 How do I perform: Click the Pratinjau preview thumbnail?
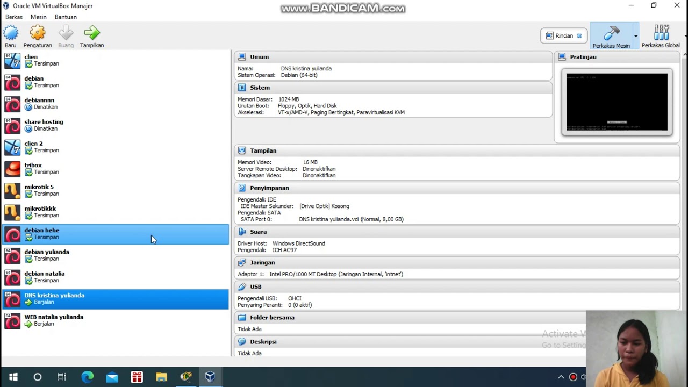617,102
